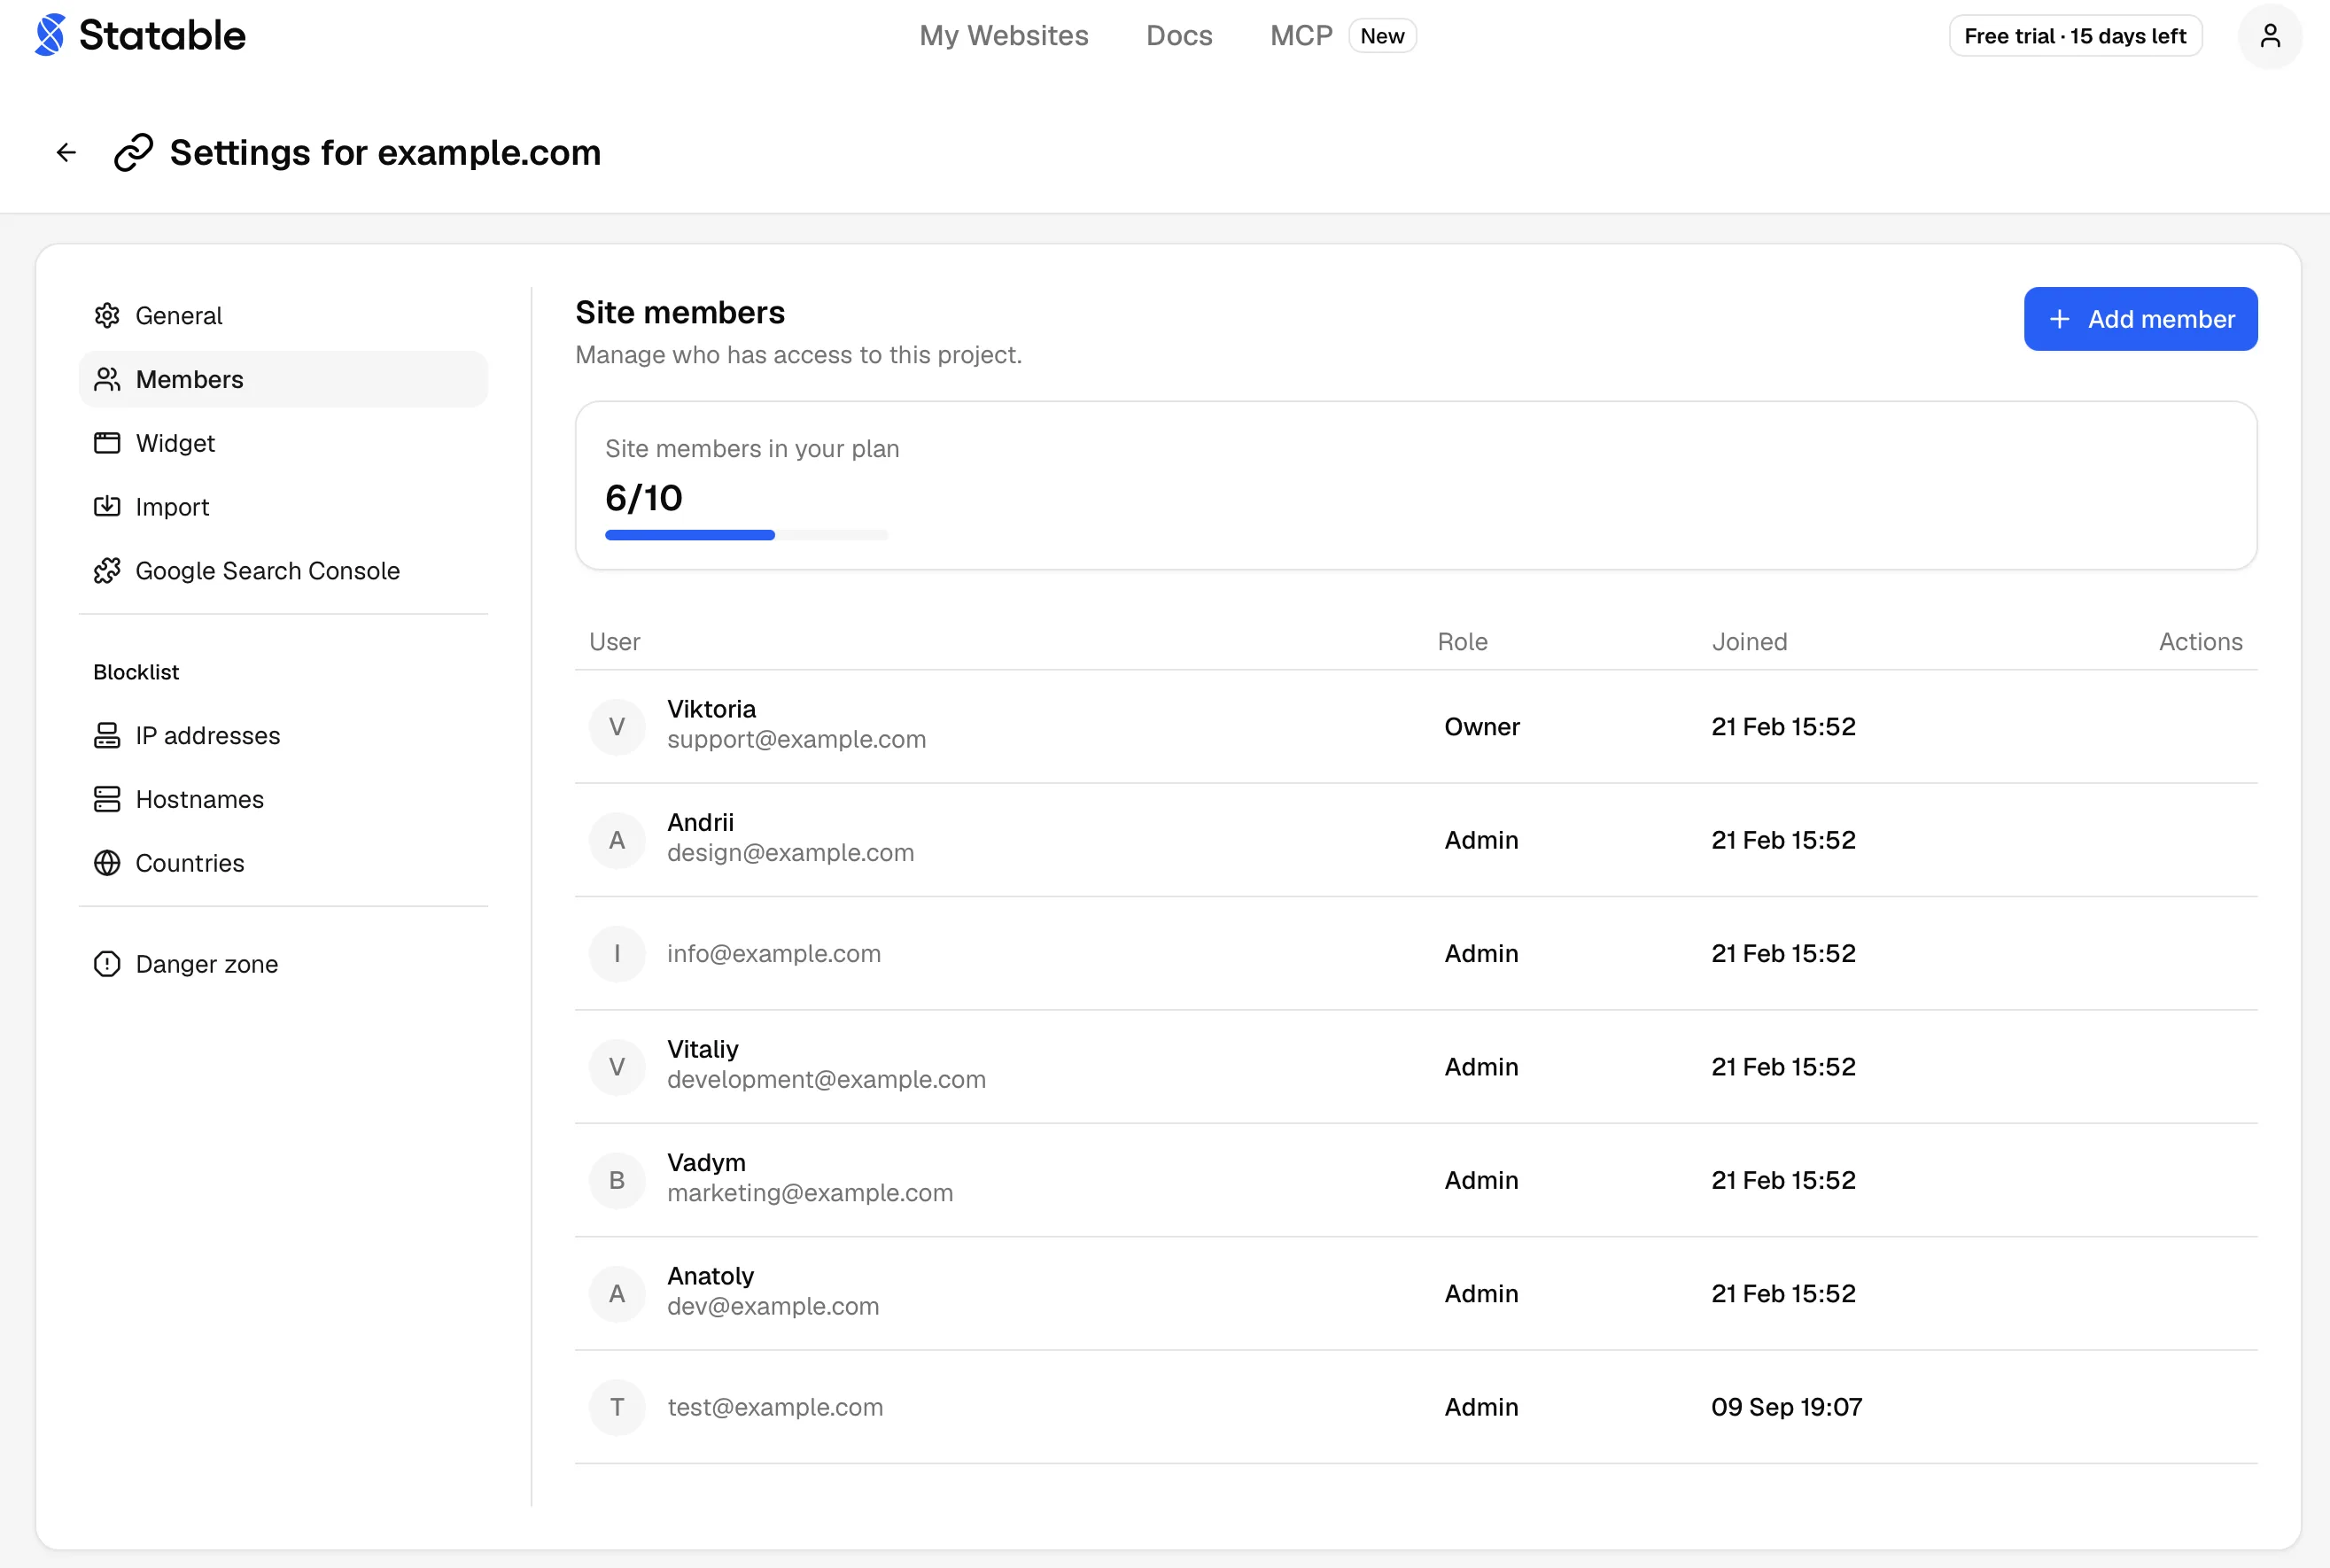Select the Widget settings section
The height and width of the screenshot is (1568, 2330).
pos(283,443)
